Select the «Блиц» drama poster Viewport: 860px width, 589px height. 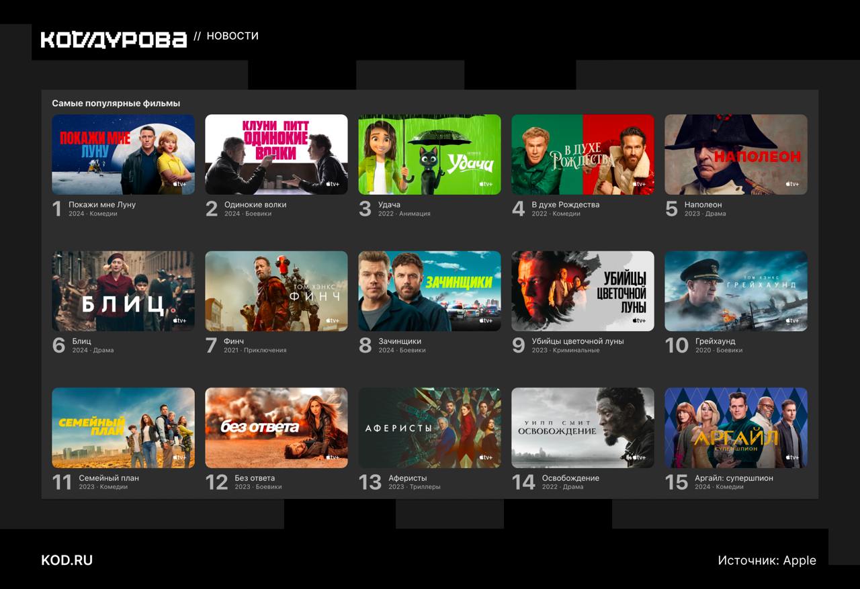coord(123,291)
